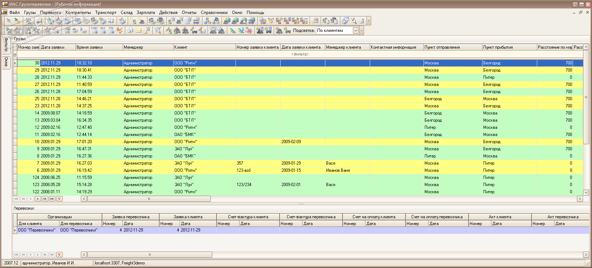This screenshot has width=592, height=268.
Task: Toggle the orange filter button under Перевозки grid
Action: (x=59, y=255)
